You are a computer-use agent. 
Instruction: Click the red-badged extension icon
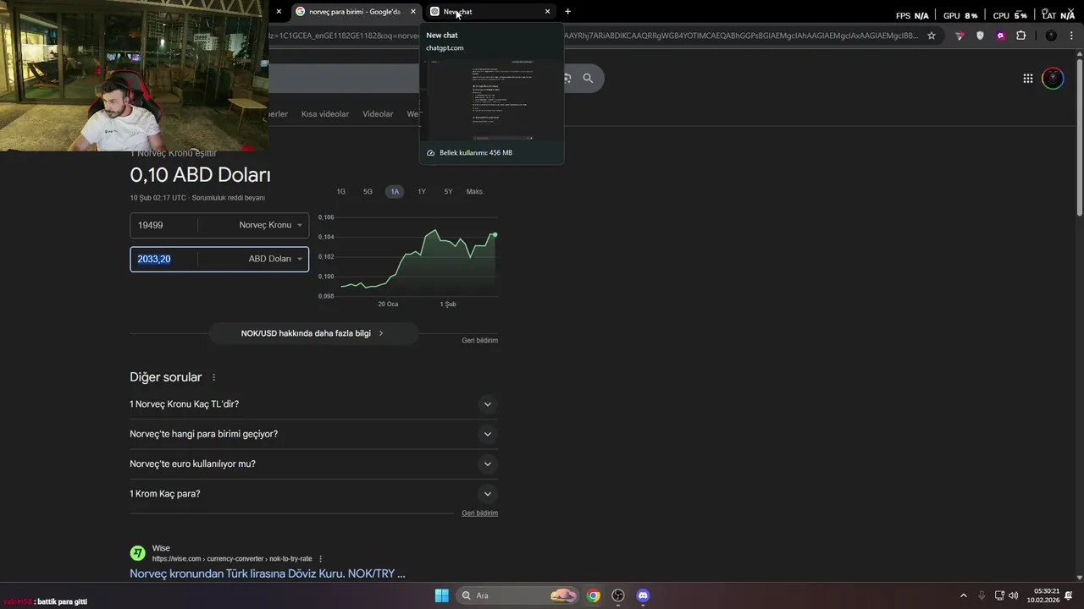(x=960, y=36)
